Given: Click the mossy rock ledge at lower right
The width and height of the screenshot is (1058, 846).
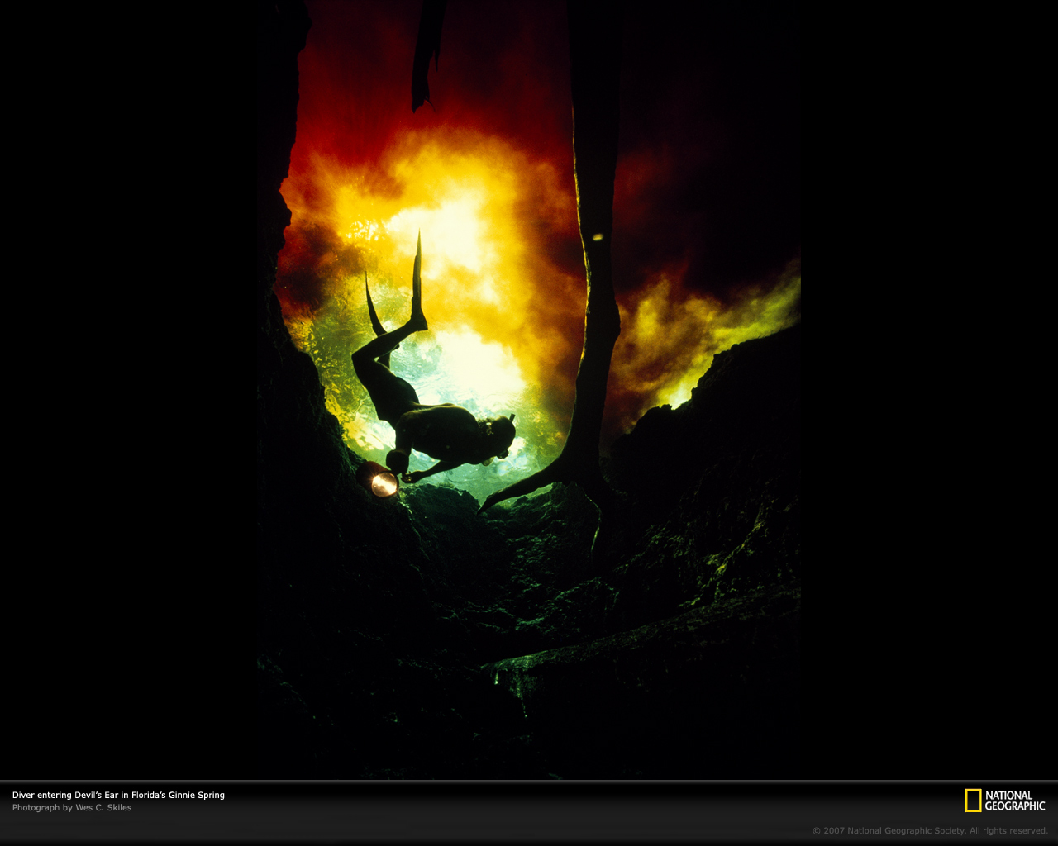Looking at the screenshot, I should click(x=645, y=644).
